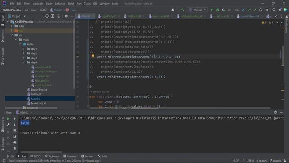Click the Run console horizontal scrollbar
The image size is (289, 163).
click(41, 152)
